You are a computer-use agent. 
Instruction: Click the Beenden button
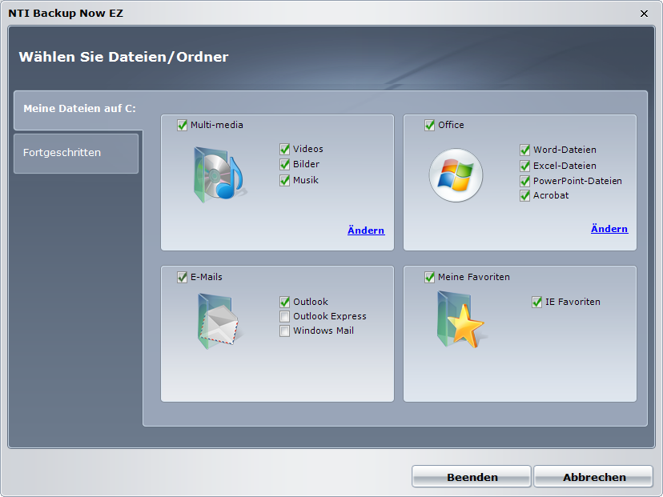pyautogui.click(x=472, y=477)
